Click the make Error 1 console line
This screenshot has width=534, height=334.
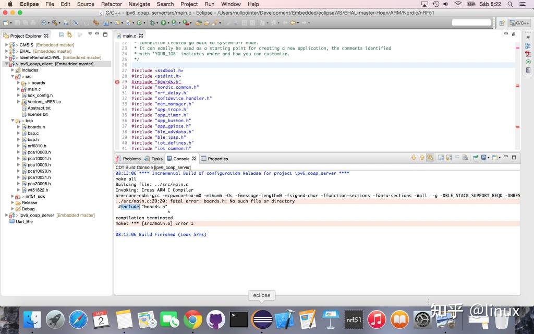tap(318, 223)
